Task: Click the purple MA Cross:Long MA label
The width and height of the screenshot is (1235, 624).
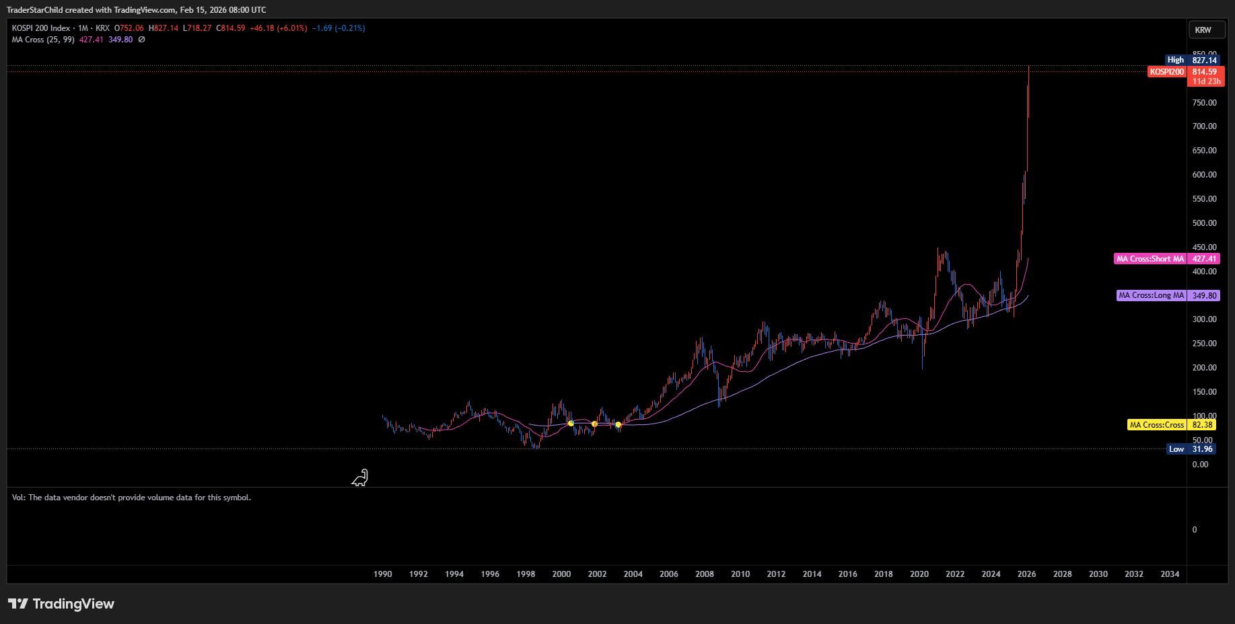Action: [1151, 295]
